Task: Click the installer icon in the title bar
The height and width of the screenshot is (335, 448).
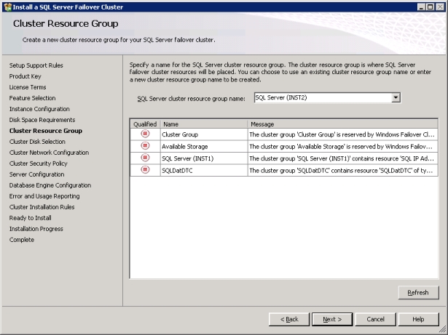Action: click(x=8, y=7)
